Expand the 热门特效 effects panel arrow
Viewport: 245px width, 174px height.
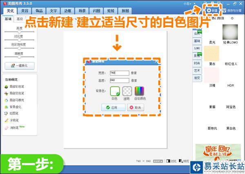232,18
